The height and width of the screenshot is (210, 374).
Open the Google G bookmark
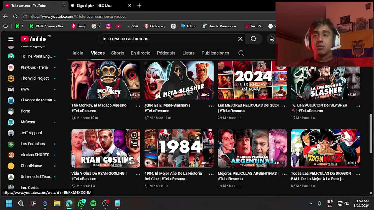(x=96, y=26)
